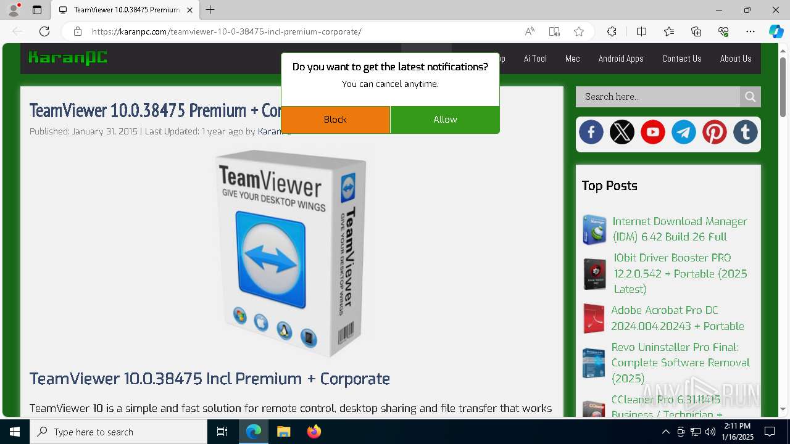Enter Immersive Reader mode
Image resolution: width=790 pixels, height=444 pixels.
tap(554, 31)
